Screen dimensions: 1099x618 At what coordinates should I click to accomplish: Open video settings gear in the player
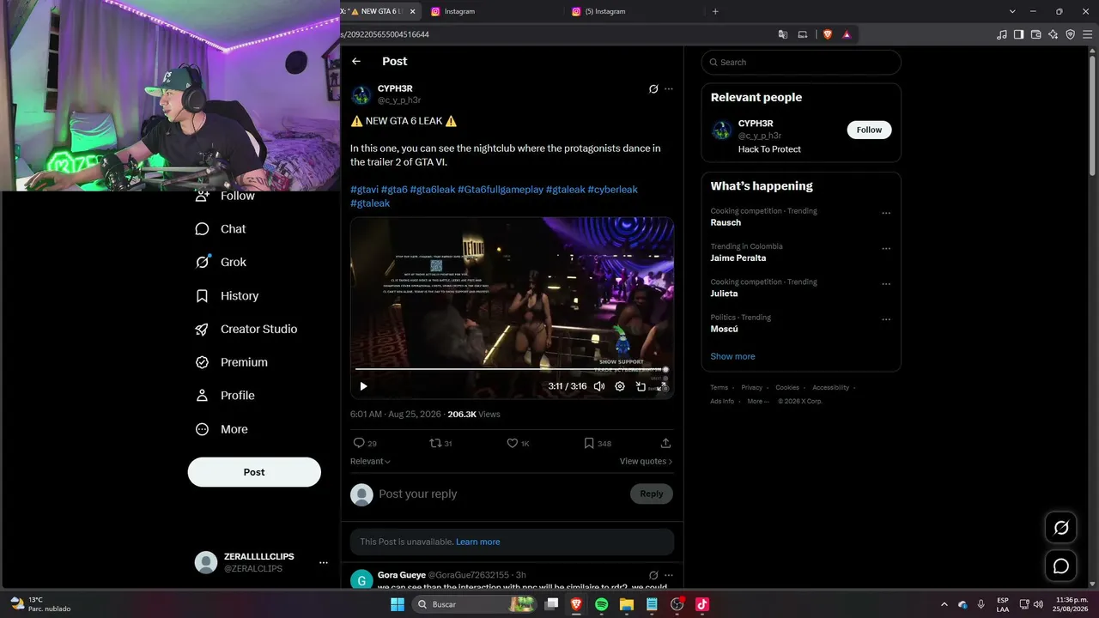[x=621, y=386]
